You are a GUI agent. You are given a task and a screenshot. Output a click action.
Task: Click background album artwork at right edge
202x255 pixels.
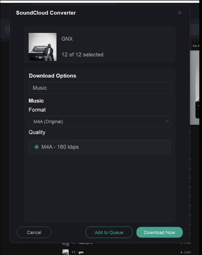194,87
